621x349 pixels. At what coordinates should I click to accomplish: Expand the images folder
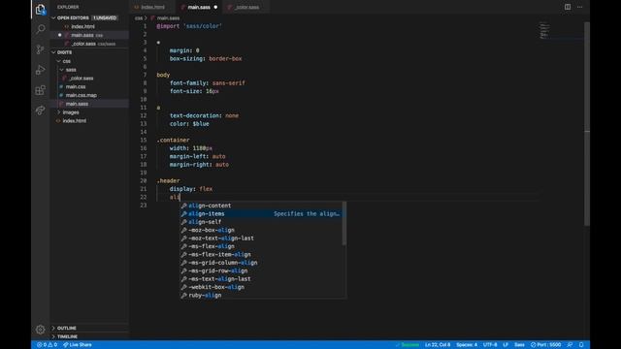(x=71, y=112)
